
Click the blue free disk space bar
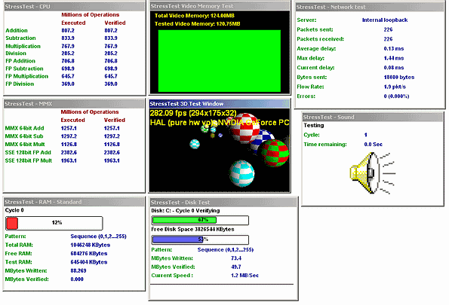[x=200, y=239]
